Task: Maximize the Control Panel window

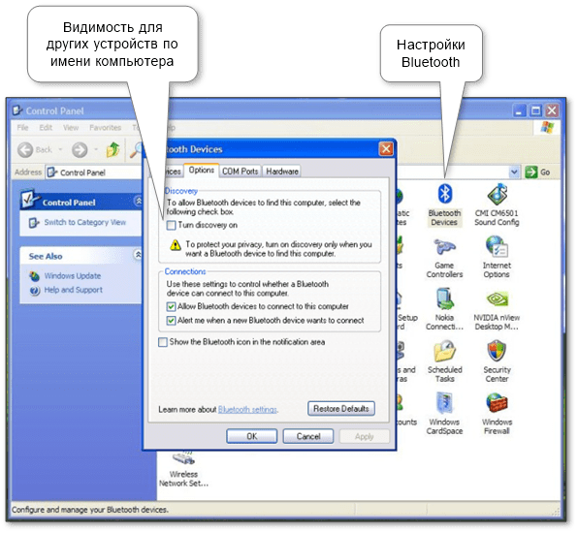Action: [x=535, y=110]
